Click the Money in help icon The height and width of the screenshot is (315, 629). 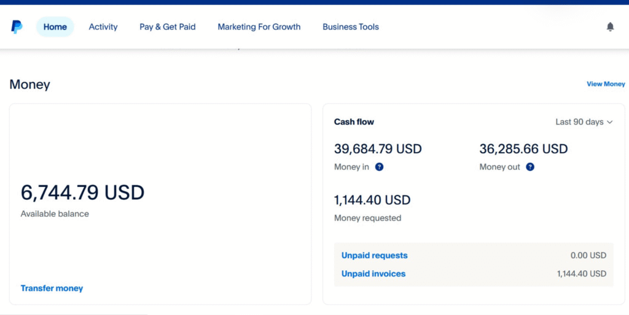pos(379,167)
